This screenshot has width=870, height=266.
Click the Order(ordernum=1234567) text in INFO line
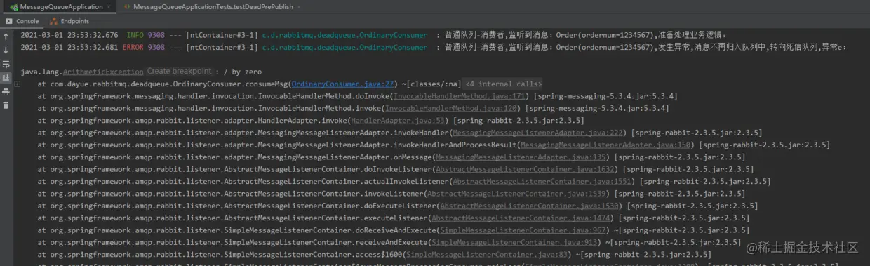(603, 34)
